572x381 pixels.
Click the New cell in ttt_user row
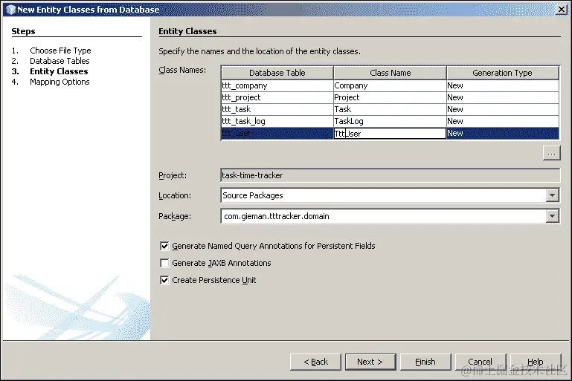click(503, 134)
